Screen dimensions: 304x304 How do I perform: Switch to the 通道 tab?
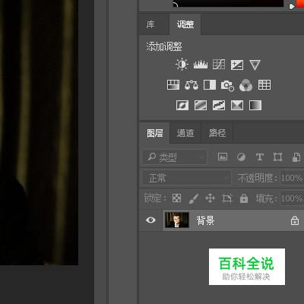click(185, 133)
